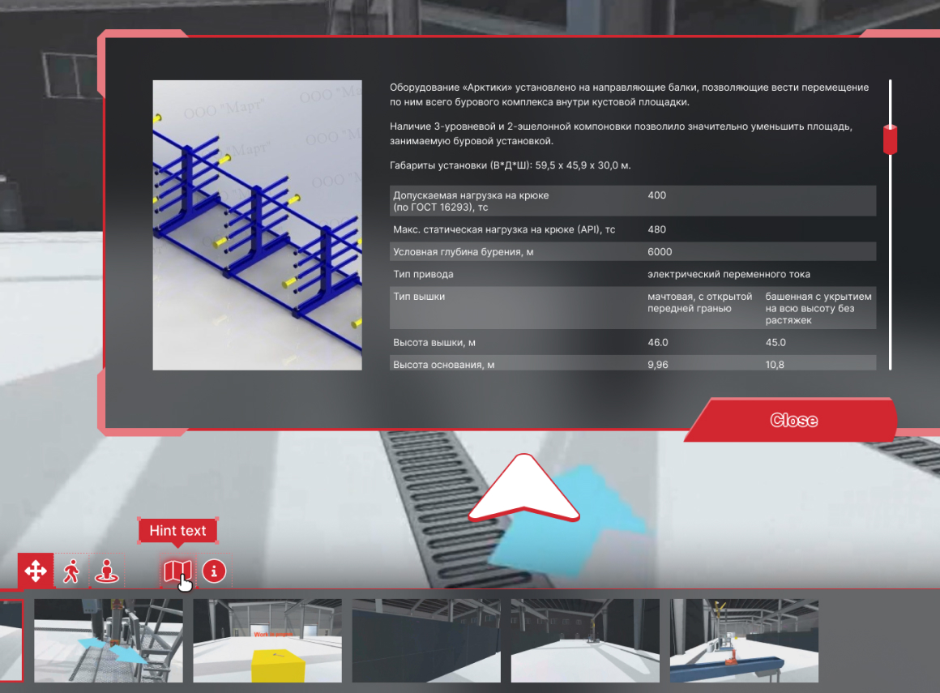Screen dimensions: 940x693
Task: Select the four-arrow pan navigation tool
Action: tap(36, 571)
